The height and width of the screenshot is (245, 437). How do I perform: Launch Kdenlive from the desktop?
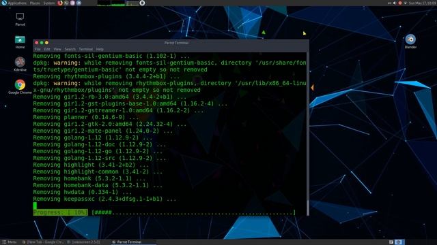pos(20,64)
